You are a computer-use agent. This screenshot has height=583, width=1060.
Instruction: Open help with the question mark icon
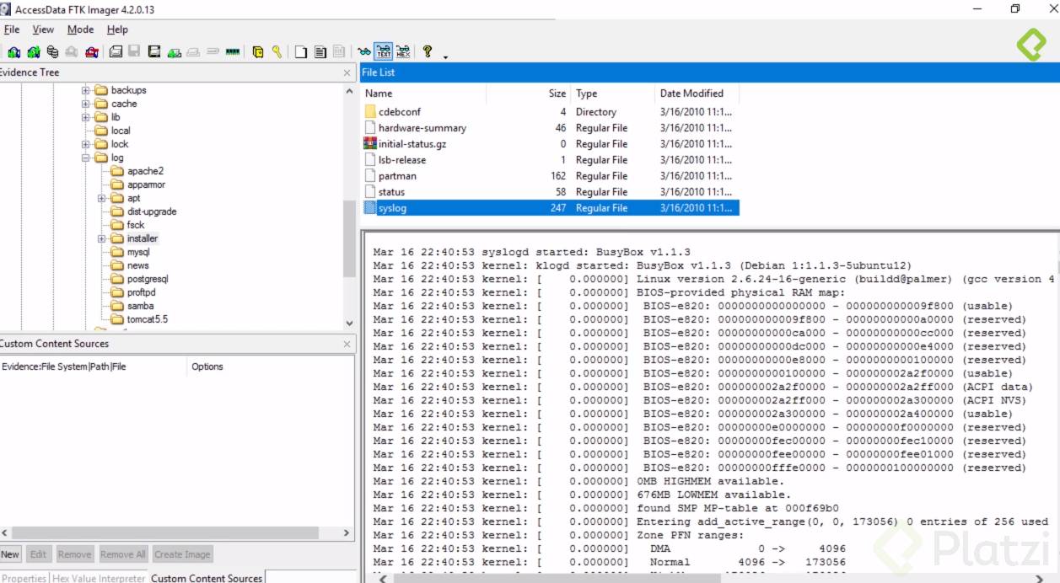(428, 52)
